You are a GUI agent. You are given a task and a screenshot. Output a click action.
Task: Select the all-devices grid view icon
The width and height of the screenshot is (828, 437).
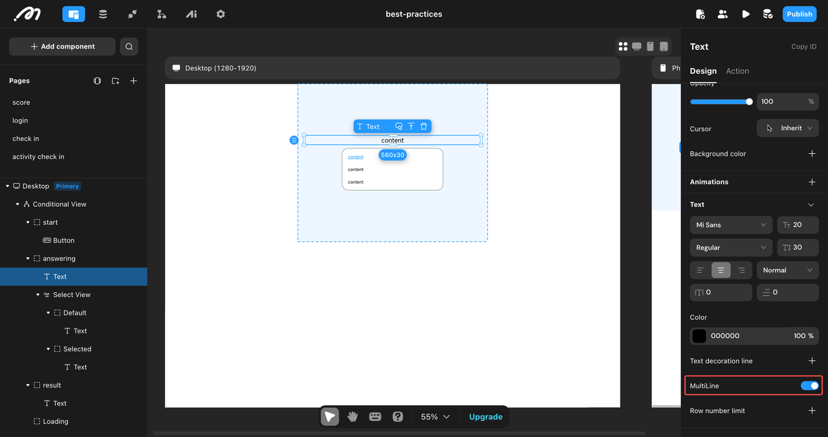pyautogui.click(x=623, y=47)
